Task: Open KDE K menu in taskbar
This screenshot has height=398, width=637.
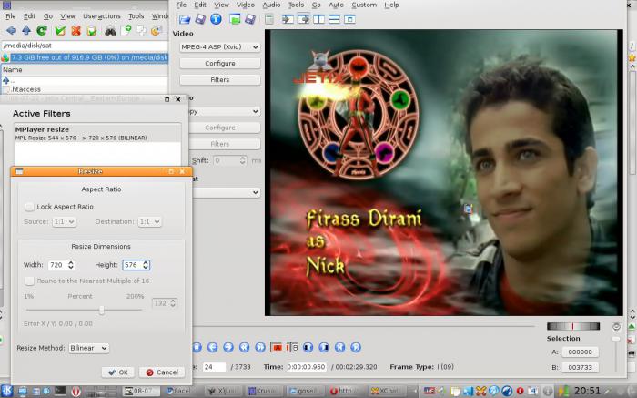Action: coord(7,391)
